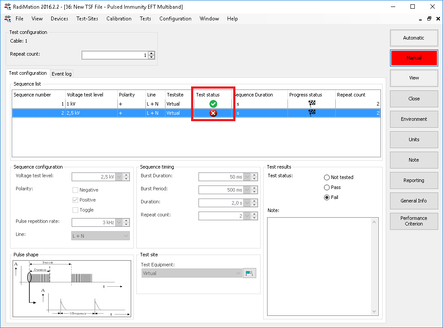Image resolution: width=443 pixels, height=328 pixels.
Task: Click checkered flag progress icon for 1 kV row
Action: pyautogui.click(x=312, y=103)
